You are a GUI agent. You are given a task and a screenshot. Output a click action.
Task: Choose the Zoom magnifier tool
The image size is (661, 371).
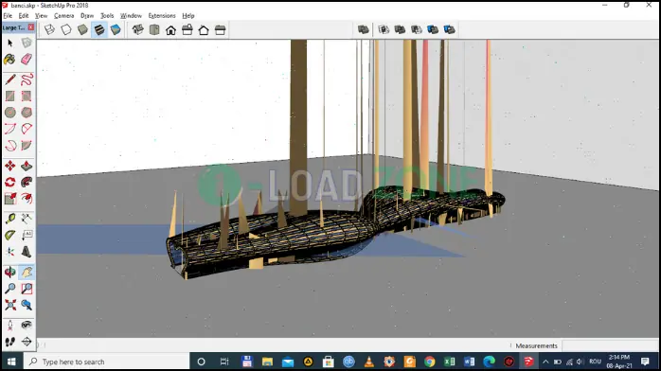[10, 289]
